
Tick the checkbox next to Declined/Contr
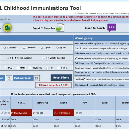tap(36, 78)
